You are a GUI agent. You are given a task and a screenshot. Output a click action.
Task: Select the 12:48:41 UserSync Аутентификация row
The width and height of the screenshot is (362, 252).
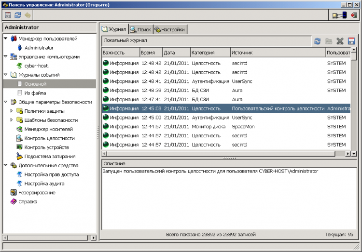point(226,81)
